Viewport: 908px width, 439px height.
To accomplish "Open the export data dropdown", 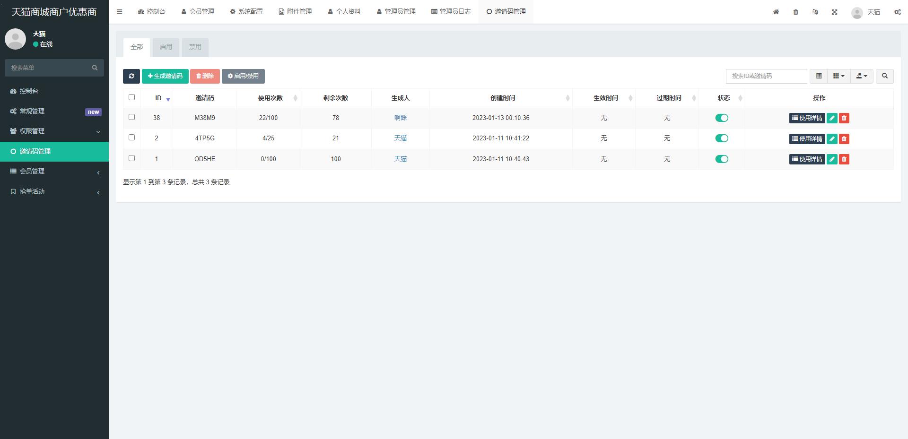I will (x=861, y=76).
